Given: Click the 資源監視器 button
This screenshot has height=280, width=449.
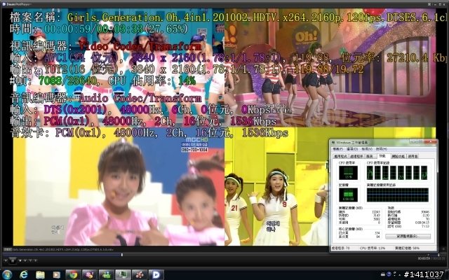Looking at the screenshot, I should tap(408, 237).
